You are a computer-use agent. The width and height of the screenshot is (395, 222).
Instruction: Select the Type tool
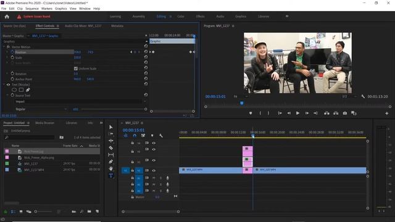(x=111, y=175)
